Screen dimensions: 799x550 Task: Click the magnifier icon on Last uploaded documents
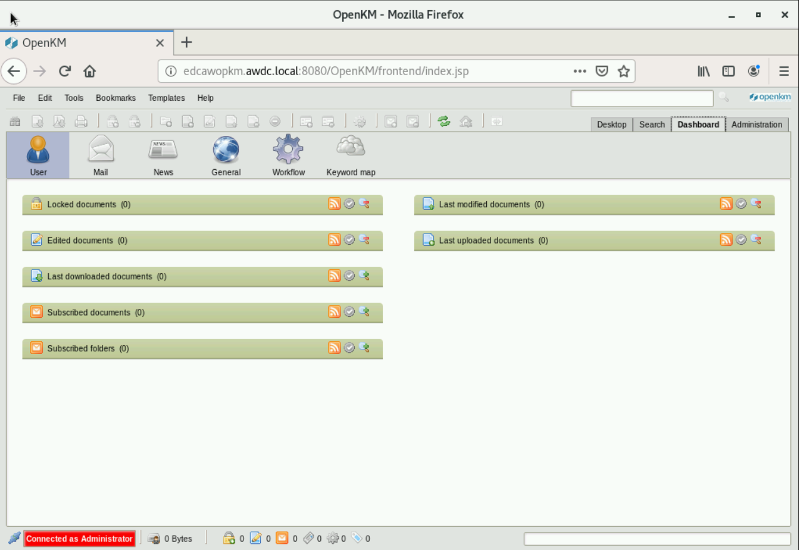(x=756, y=240)
